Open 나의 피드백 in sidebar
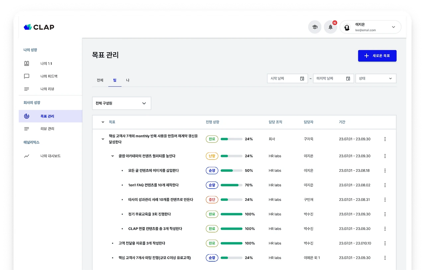The image size is (425, 270). click(50, 76)
